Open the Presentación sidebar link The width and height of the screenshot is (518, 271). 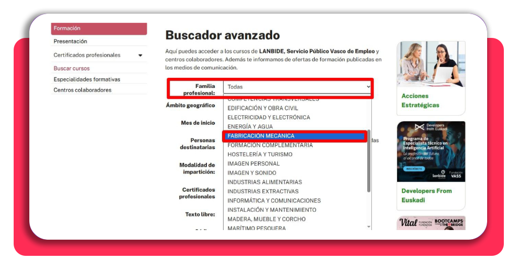[70, 41]
